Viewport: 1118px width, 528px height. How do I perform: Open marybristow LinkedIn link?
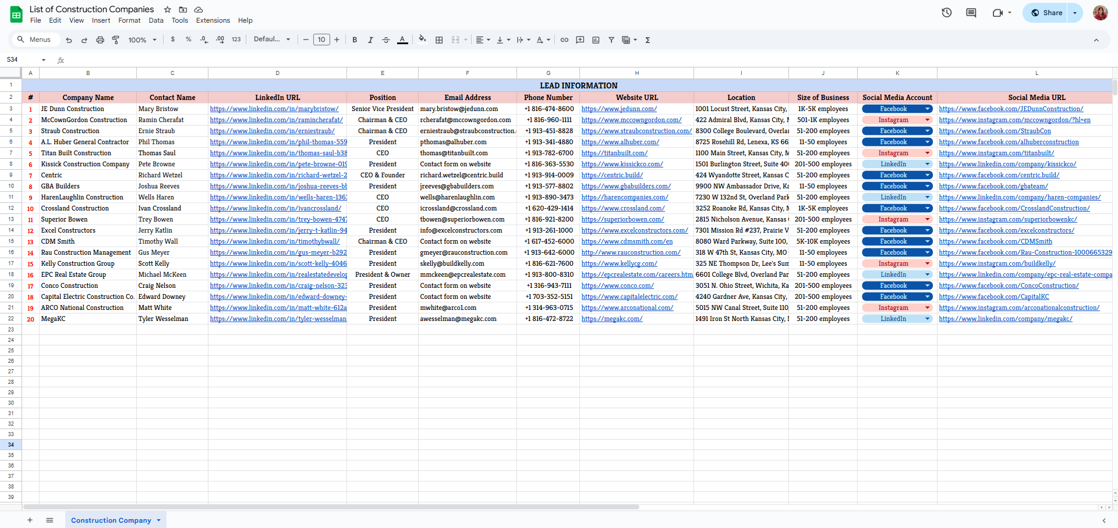(x=274, y=109)
